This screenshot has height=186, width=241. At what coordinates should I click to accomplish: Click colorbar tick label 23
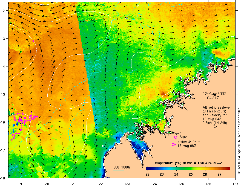click(162, 174)
